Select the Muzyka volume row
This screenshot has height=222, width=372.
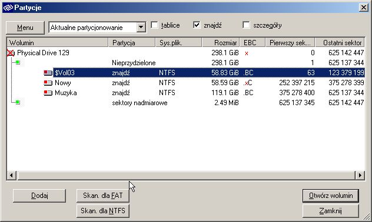(186, 93)
